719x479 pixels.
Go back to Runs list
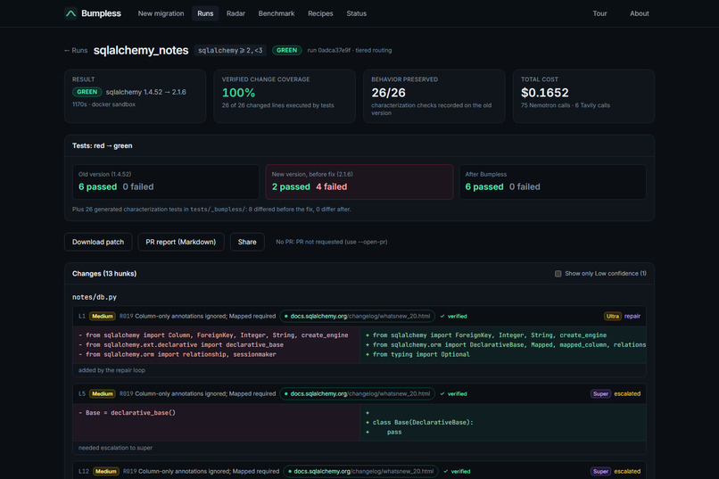76,51
